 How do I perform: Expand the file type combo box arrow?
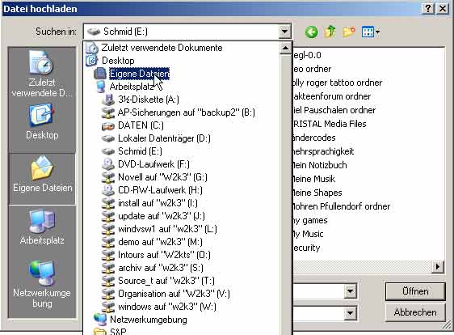[350, 313]
